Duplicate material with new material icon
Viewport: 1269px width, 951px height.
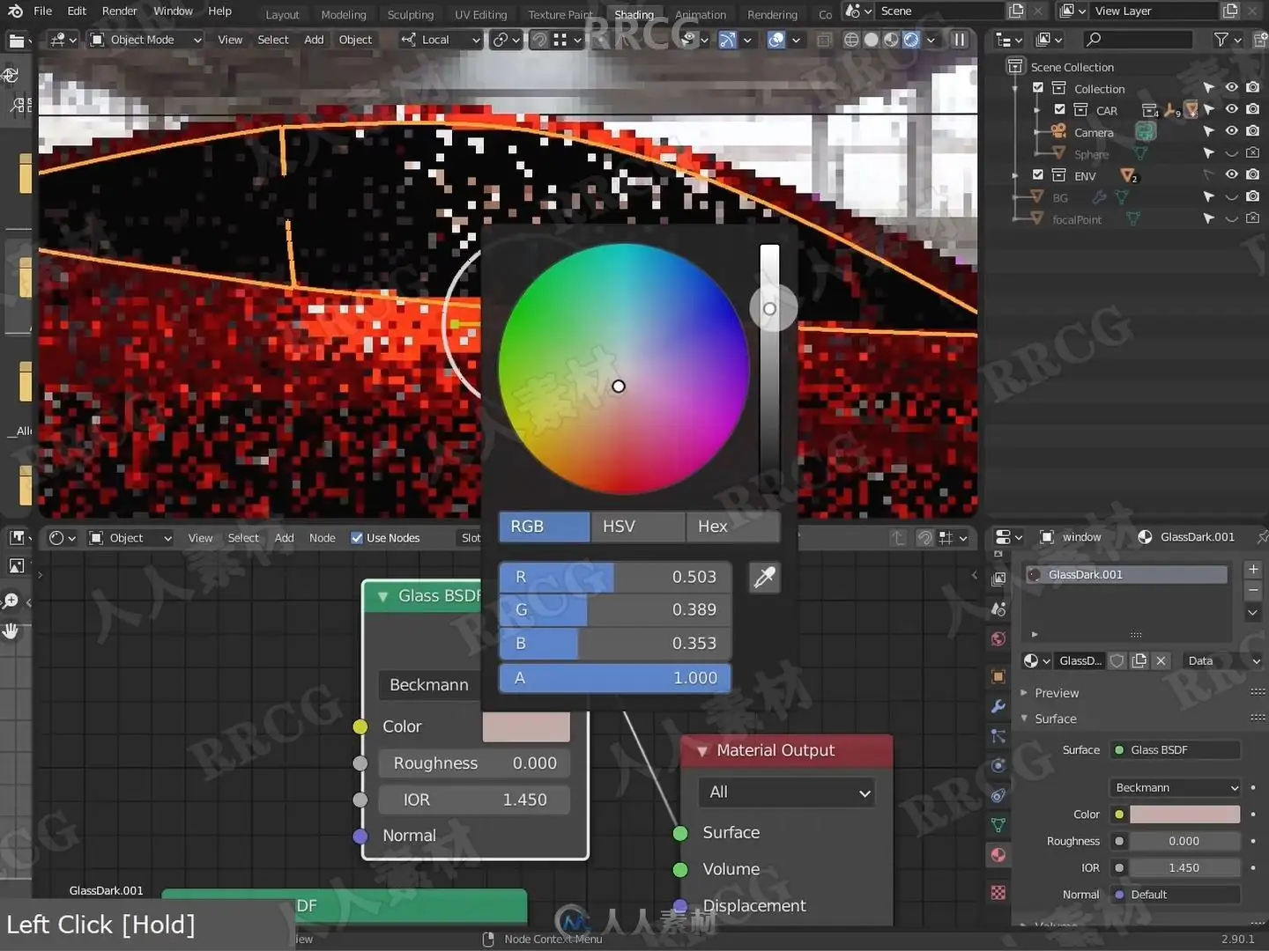click(1139, 661)
